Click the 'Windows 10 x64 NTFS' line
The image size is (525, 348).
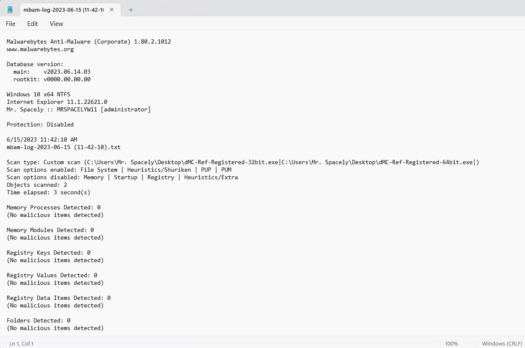[39, 95]
